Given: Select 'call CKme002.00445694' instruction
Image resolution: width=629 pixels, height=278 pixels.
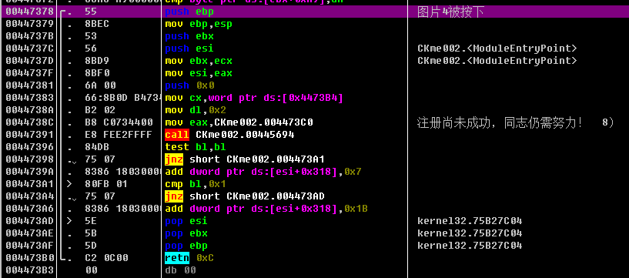Looking at the screenshot, I should (229, 135).
